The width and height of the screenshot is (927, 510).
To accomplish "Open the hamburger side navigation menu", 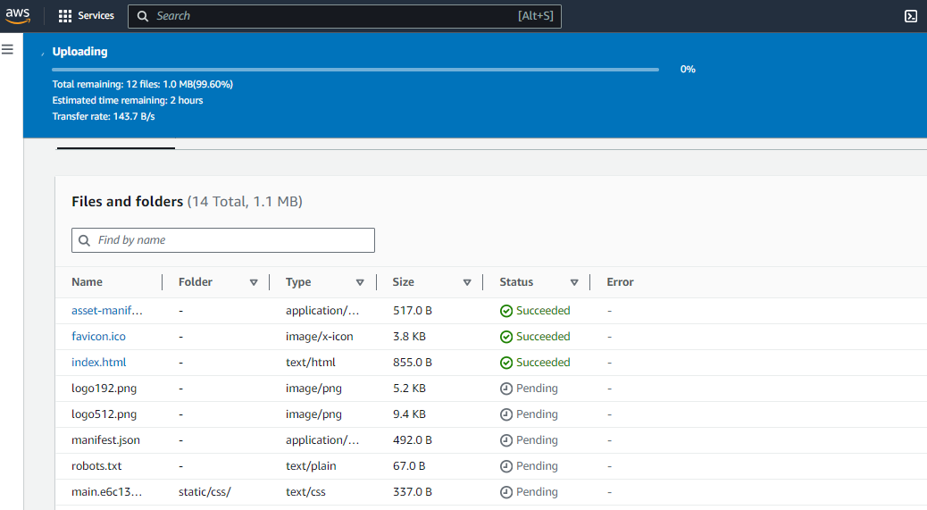I will tap(7, 49).
